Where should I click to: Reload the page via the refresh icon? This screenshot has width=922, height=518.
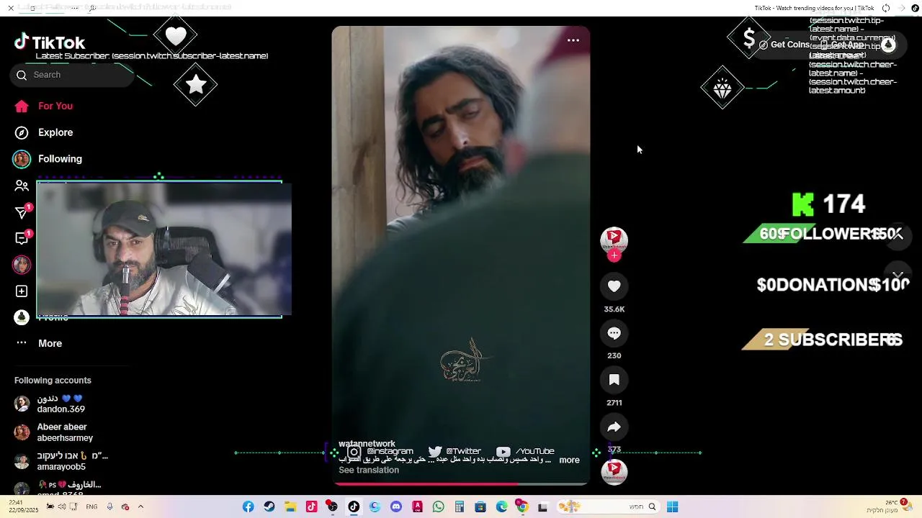click(886, 8)
